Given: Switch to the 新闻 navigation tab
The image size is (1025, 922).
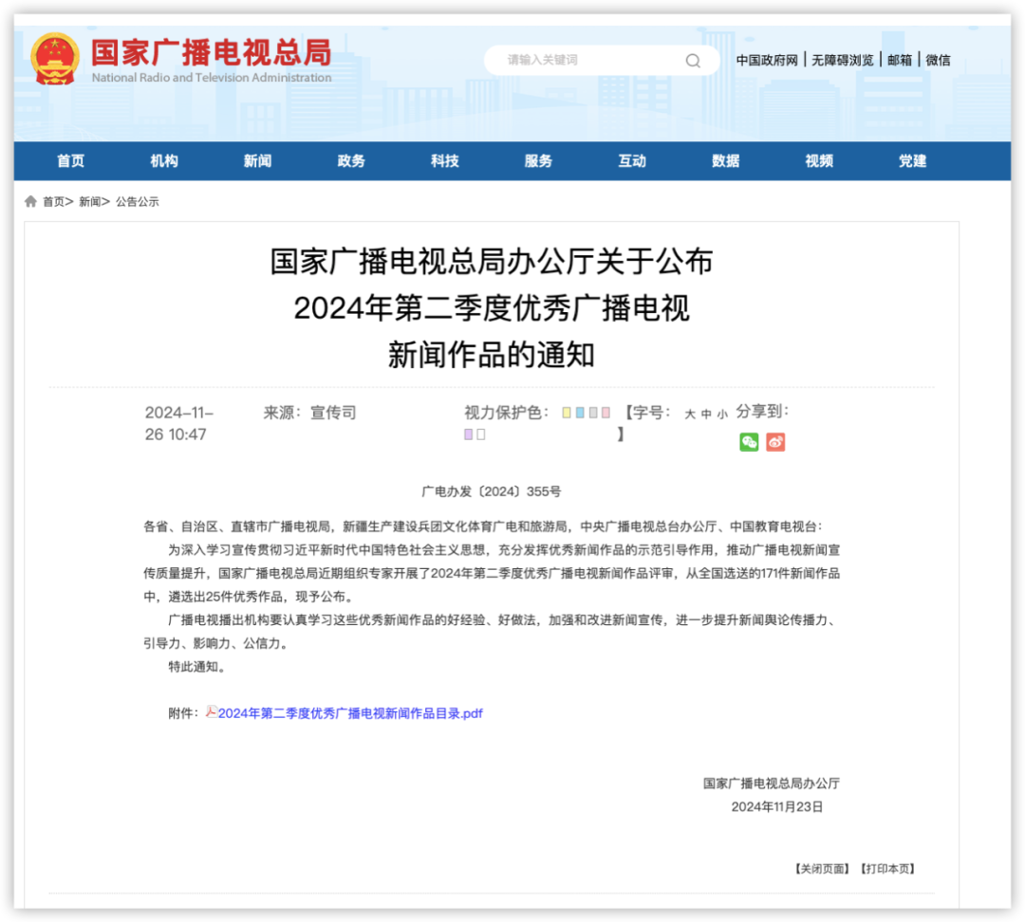Looking at the screenshot, I should click(x=258, y=161).
